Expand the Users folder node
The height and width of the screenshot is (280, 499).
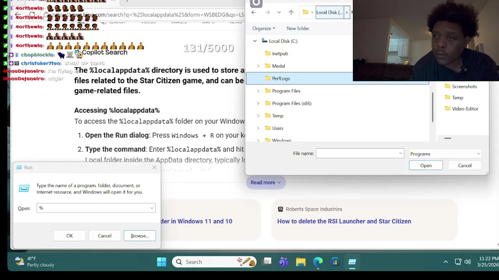coord(258,128)
